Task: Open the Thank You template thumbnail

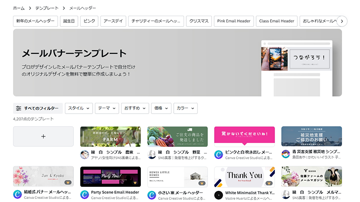Action: [244, 176]
